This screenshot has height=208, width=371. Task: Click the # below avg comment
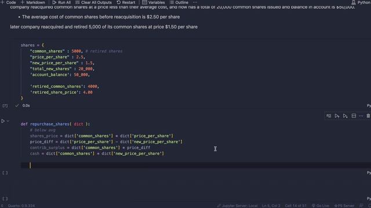point(42,130)
